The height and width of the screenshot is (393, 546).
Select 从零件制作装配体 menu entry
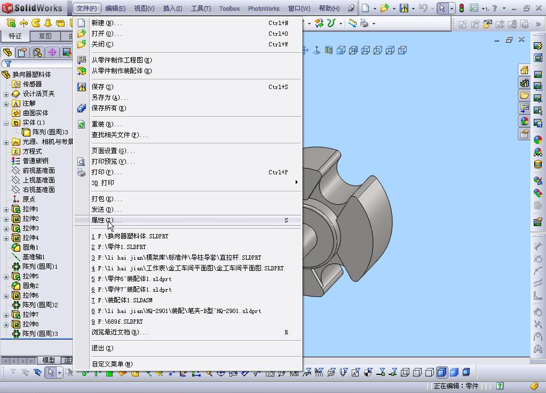(x=188, y=71)
